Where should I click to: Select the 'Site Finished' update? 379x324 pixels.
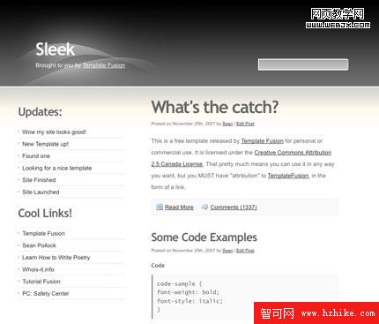[39, 180]
